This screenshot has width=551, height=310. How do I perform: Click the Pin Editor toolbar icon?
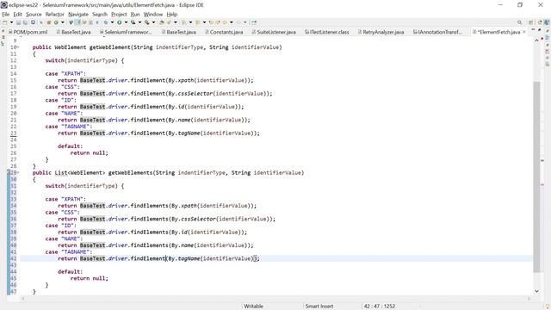pos(254,22)
